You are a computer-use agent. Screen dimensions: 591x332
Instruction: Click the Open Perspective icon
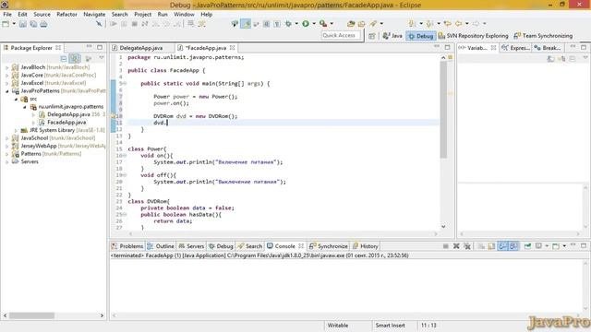(x=372, y=36)
